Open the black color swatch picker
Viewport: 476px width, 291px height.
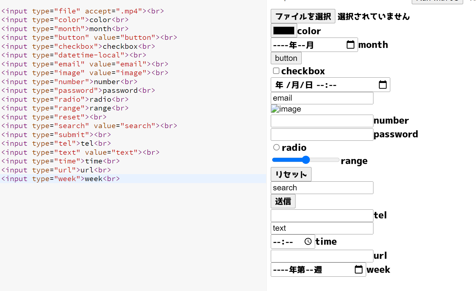[284, 31]
